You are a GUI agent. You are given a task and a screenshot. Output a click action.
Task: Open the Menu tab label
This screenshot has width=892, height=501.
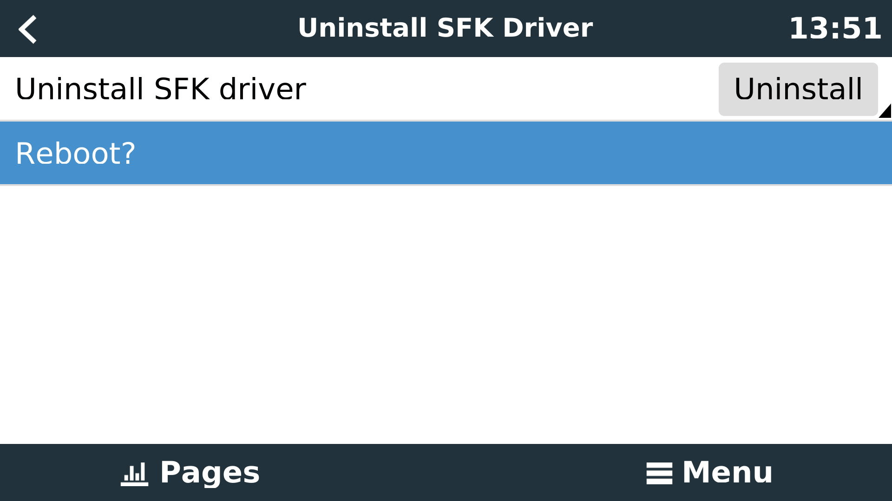[x=727, y=473]
